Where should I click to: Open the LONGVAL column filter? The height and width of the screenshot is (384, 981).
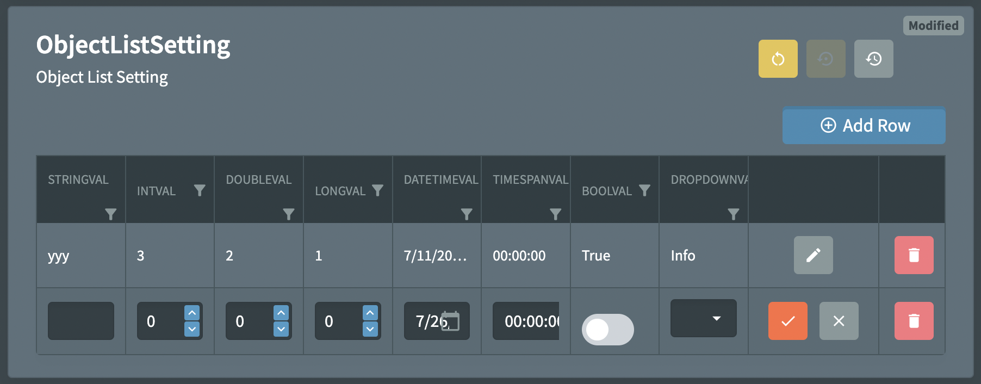pos(377,190)
